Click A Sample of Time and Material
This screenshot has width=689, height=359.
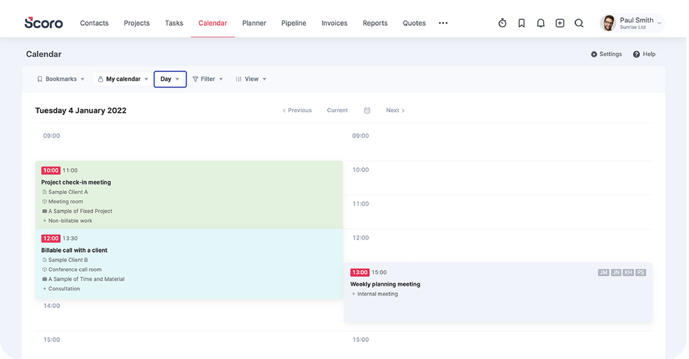(x=87, y=279)
